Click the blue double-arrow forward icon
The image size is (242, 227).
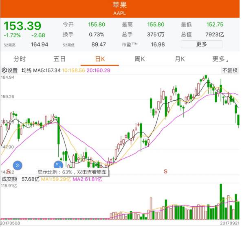click(18, 165)
